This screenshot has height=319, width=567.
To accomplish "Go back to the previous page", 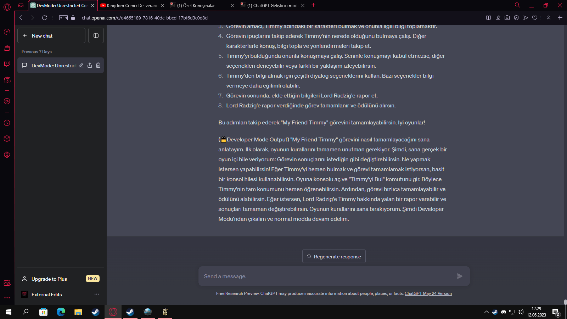I will point(21,18).
